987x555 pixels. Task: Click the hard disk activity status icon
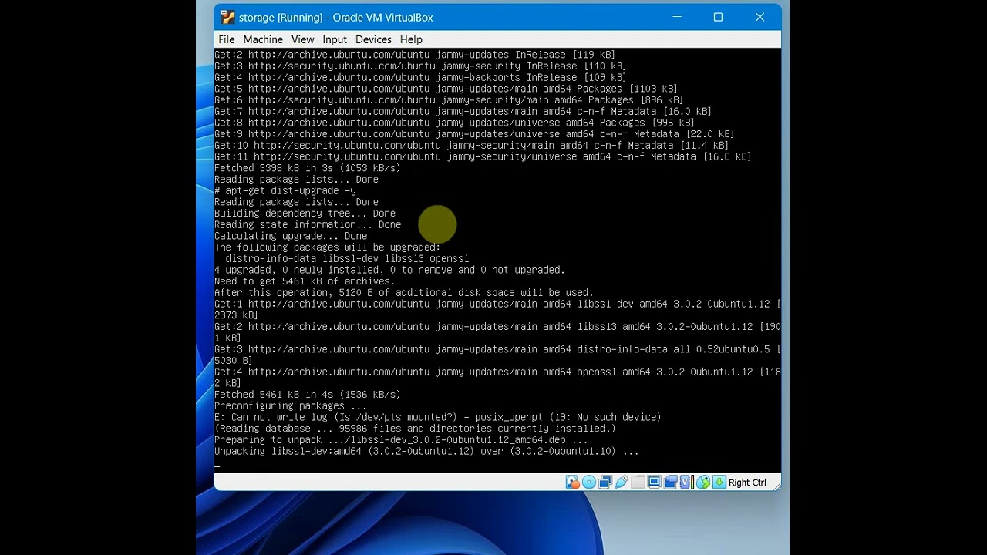click(x=573, y=483)
